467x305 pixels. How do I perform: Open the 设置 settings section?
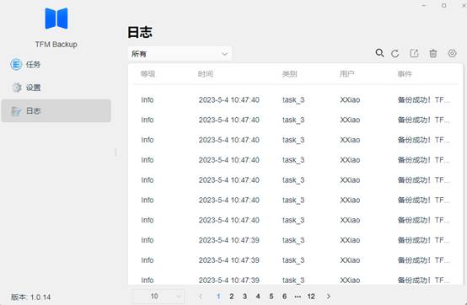click(56, 88)
